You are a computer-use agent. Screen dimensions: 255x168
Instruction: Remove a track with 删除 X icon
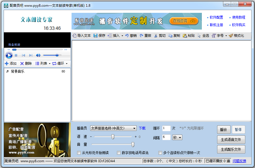(x=22, y=64)
